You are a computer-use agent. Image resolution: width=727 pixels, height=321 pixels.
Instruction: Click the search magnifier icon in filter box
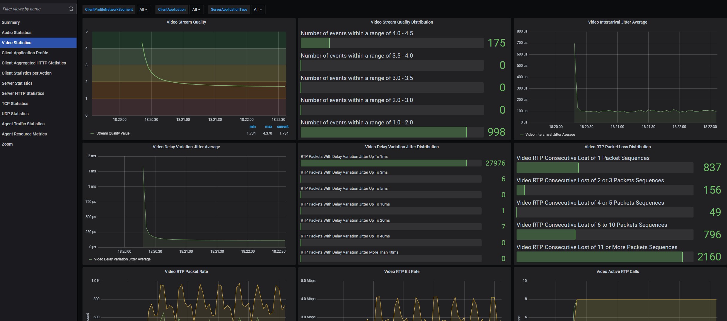[x=71, y=9]
